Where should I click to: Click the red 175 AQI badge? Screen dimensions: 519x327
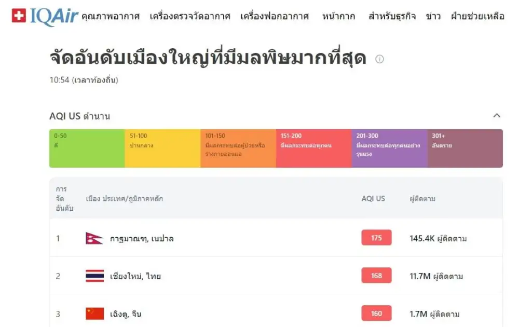376,238
